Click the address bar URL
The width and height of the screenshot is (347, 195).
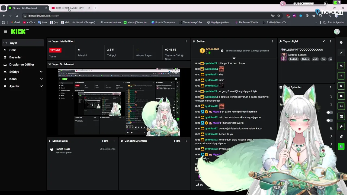(x=44, y=16)
